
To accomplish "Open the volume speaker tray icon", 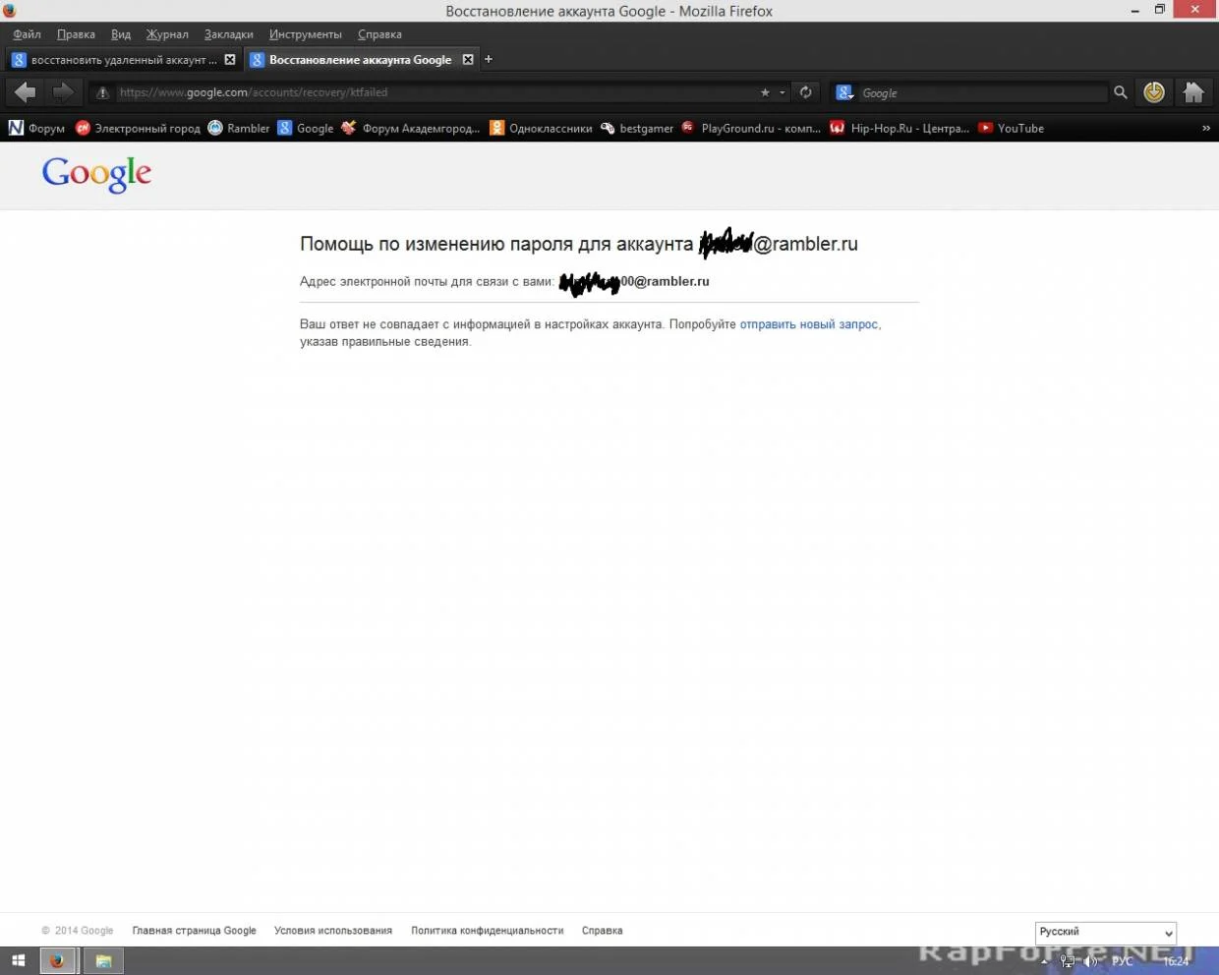I will click(1090, 961).
